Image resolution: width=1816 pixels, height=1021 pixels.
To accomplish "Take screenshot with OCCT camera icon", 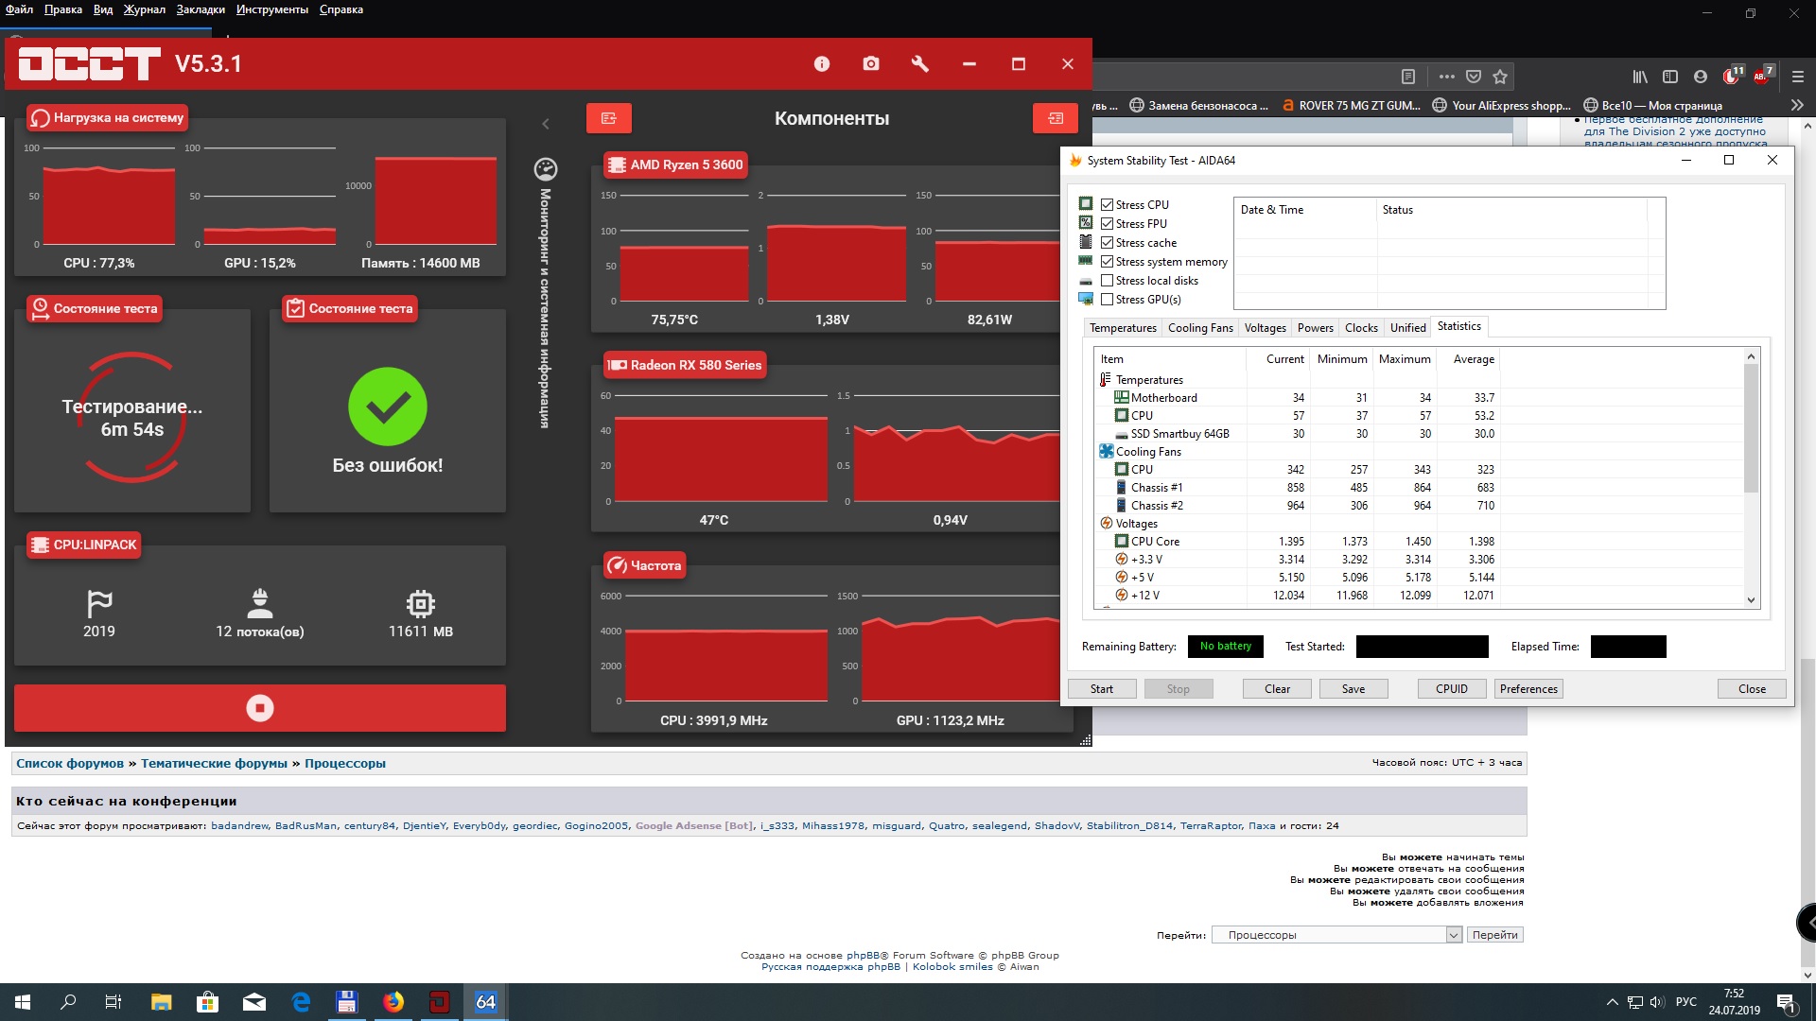I will pos(871,64).
